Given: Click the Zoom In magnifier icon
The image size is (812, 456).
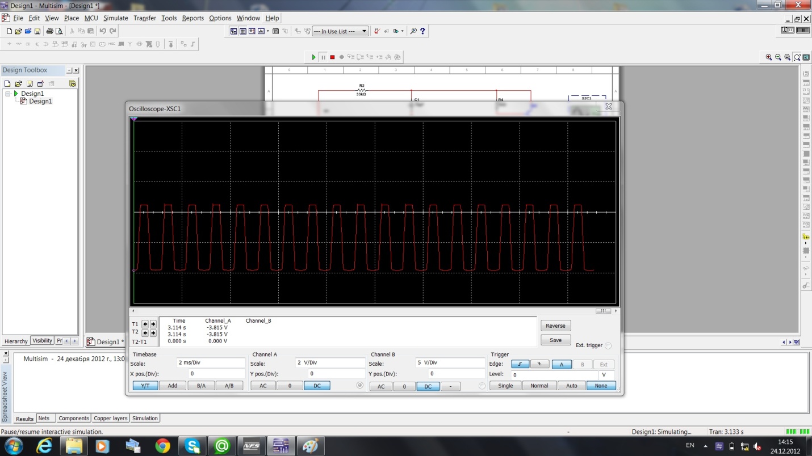Looking at the screenshot, I should coord(769,57).
